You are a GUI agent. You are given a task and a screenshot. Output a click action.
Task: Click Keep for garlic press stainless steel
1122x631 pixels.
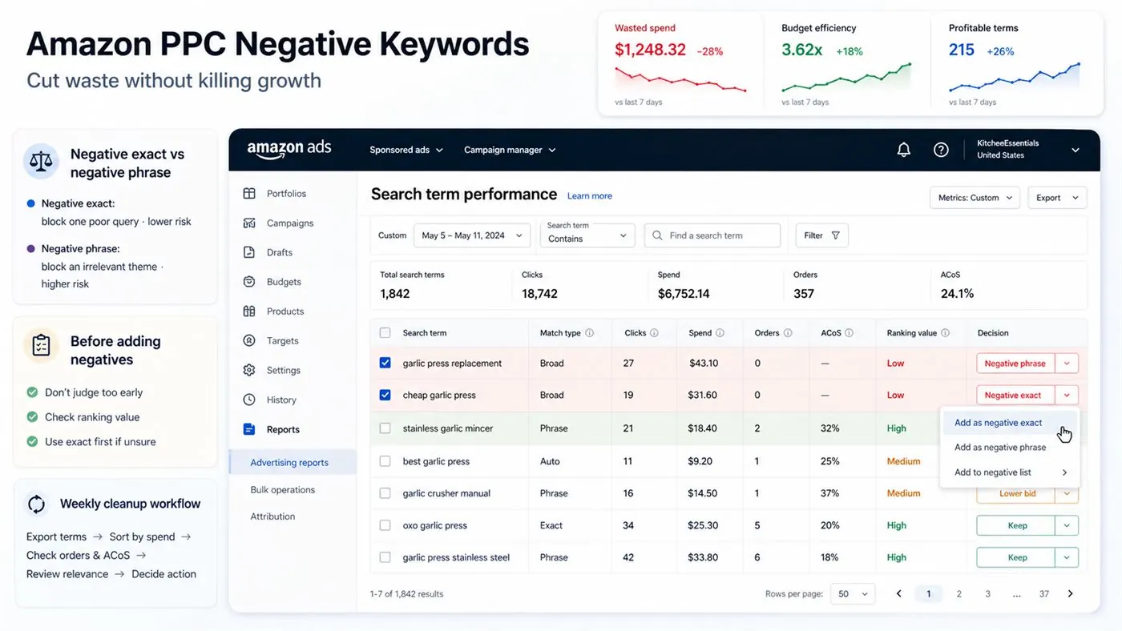(x=1016, y=557)
